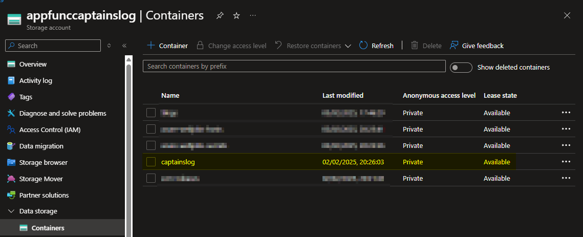The image size is (583, 237).
Task: Open the captainslog container
Action: (178, 162)
